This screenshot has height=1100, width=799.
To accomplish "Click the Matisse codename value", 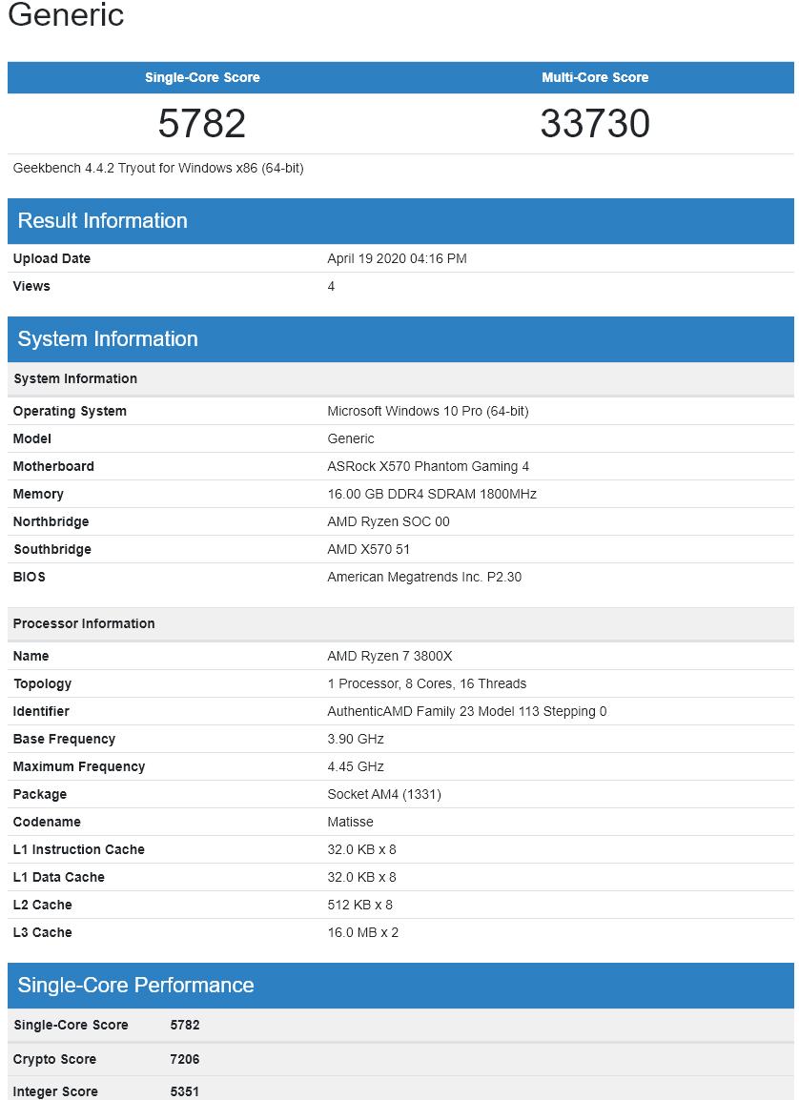I will (x=350, y=822).
